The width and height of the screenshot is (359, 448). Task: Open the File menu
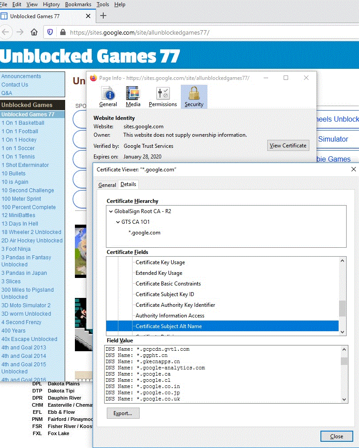(x=4, y=4)
